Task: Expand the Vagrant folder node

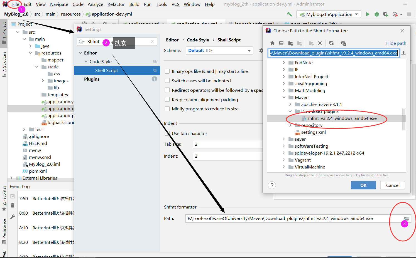Action: 283,160
